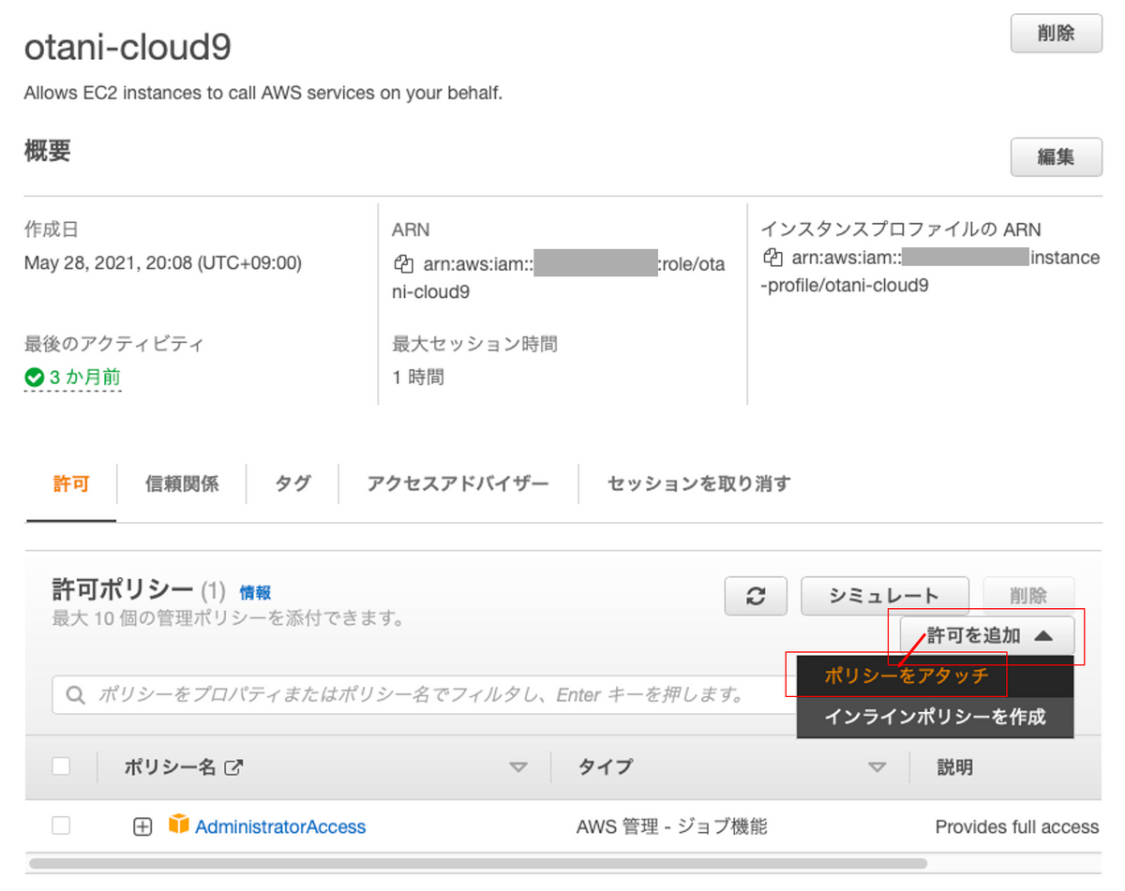
Task: Check the AdministratorAccess row checkbox
Action: coord(61,825)
